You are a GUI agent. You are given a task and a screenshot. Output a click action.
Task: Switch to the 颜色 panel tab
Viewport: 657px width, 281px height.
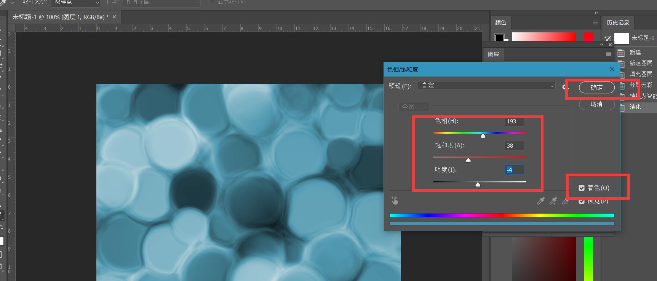[500, 22]
